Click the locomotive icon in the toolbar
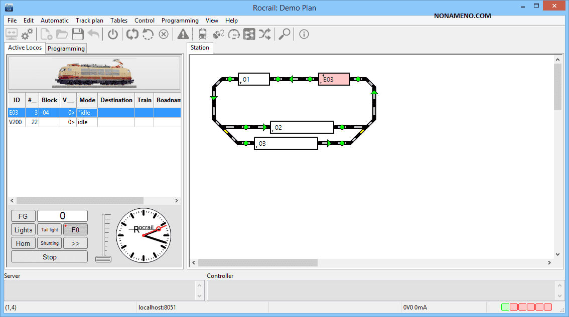The width and height of the screenshot is (569, 317). pos(203,34)
